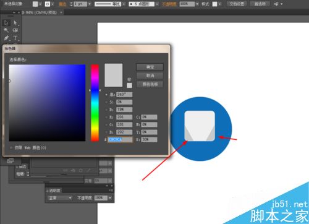Select the Selection tool (black arrow)

coord(6,22)
